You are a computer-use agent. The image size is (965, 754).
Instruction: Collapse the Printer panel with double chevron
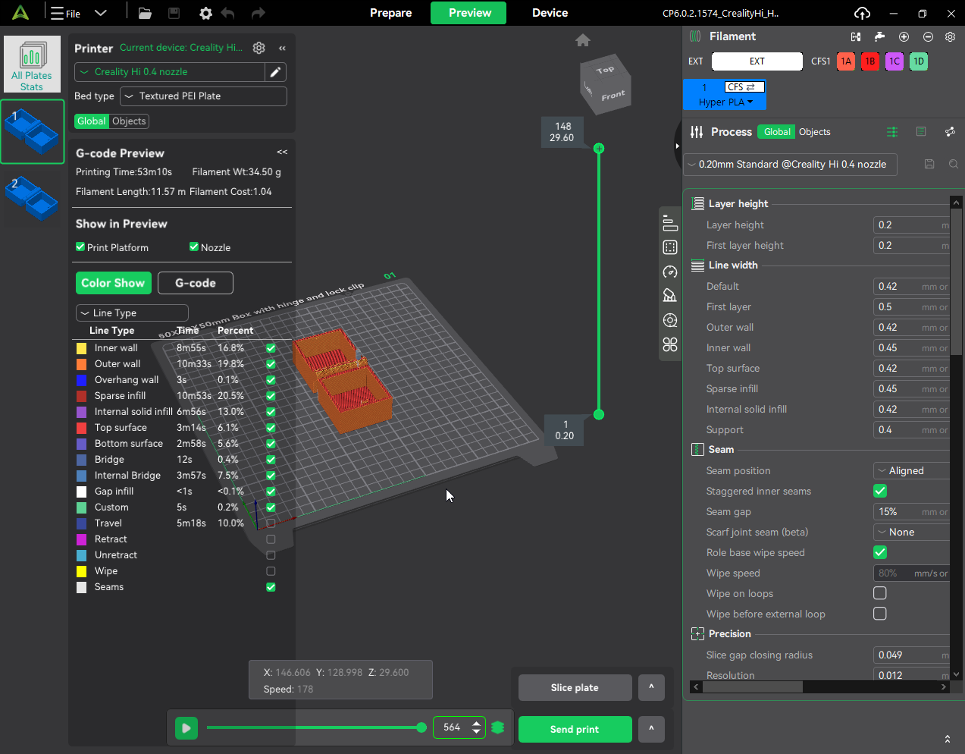click(x=282, y=48)
